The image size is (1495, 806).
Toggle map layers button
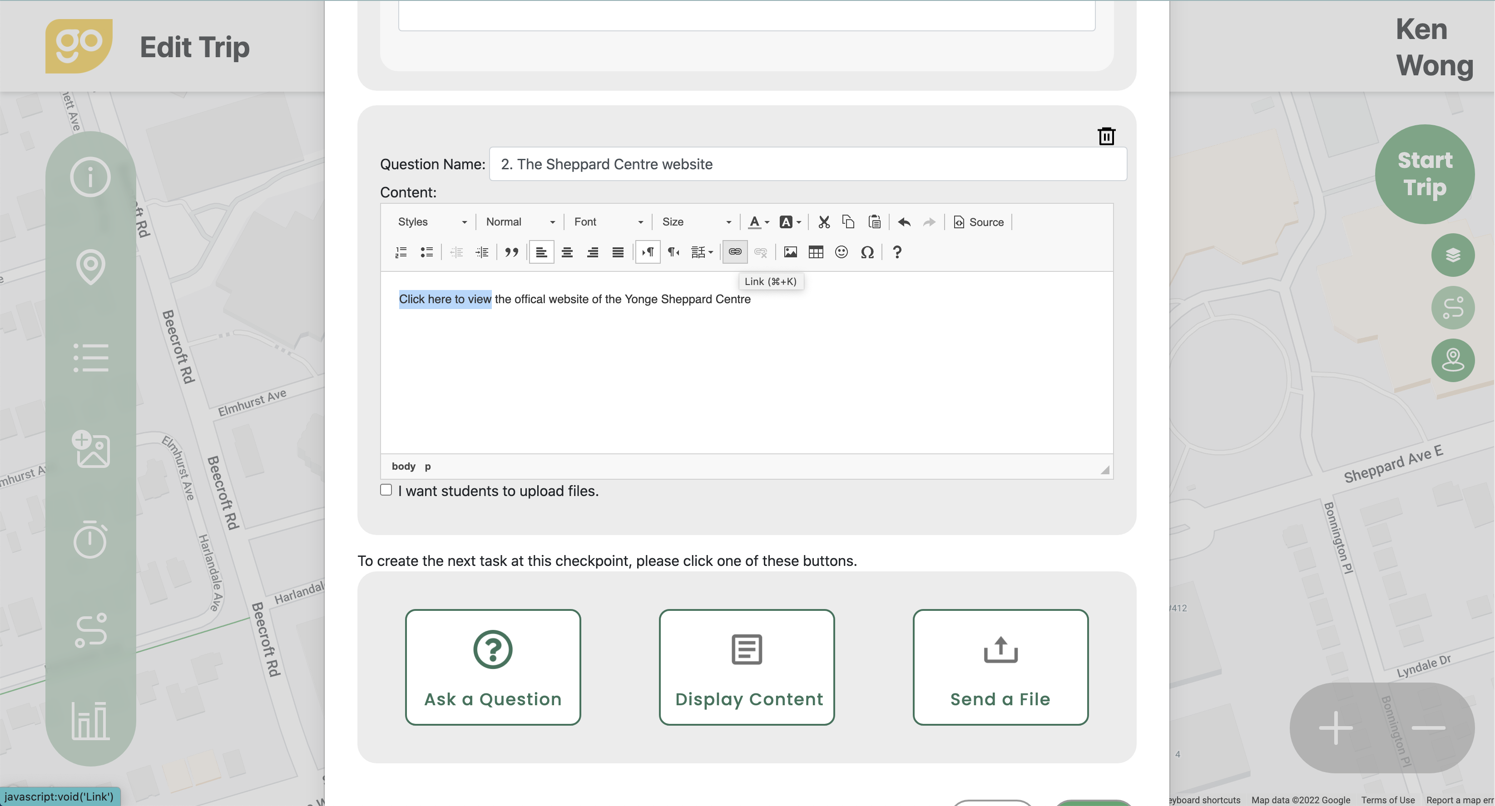(1453, 255)
